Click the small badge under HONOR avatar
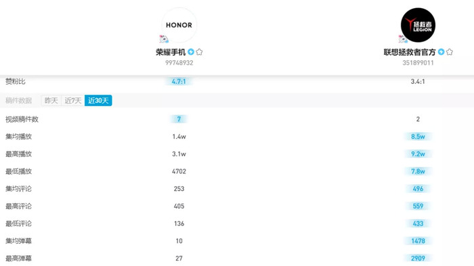The image size is (474, 266). pos(164,39)
